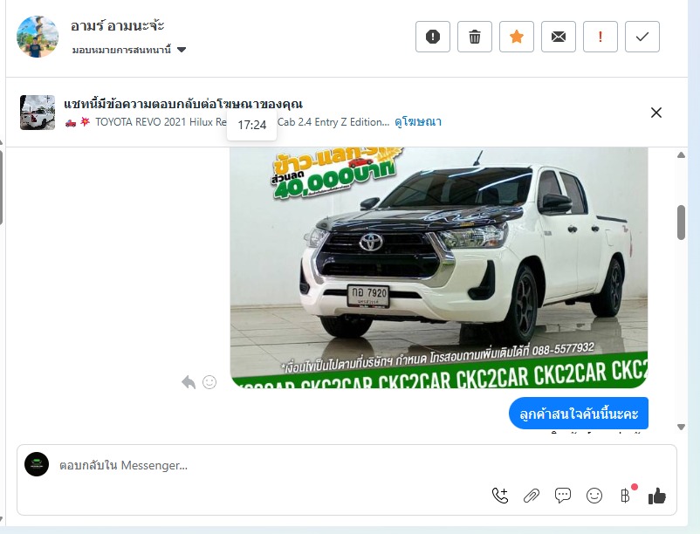The width and height of the screenshot is (700, 534).
Task: Start a call with the phone plus icon
Action: (x=500, y=496)
